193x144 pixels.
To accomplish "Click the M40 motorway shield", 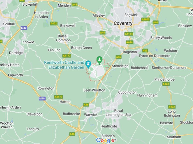I will 42,99.
